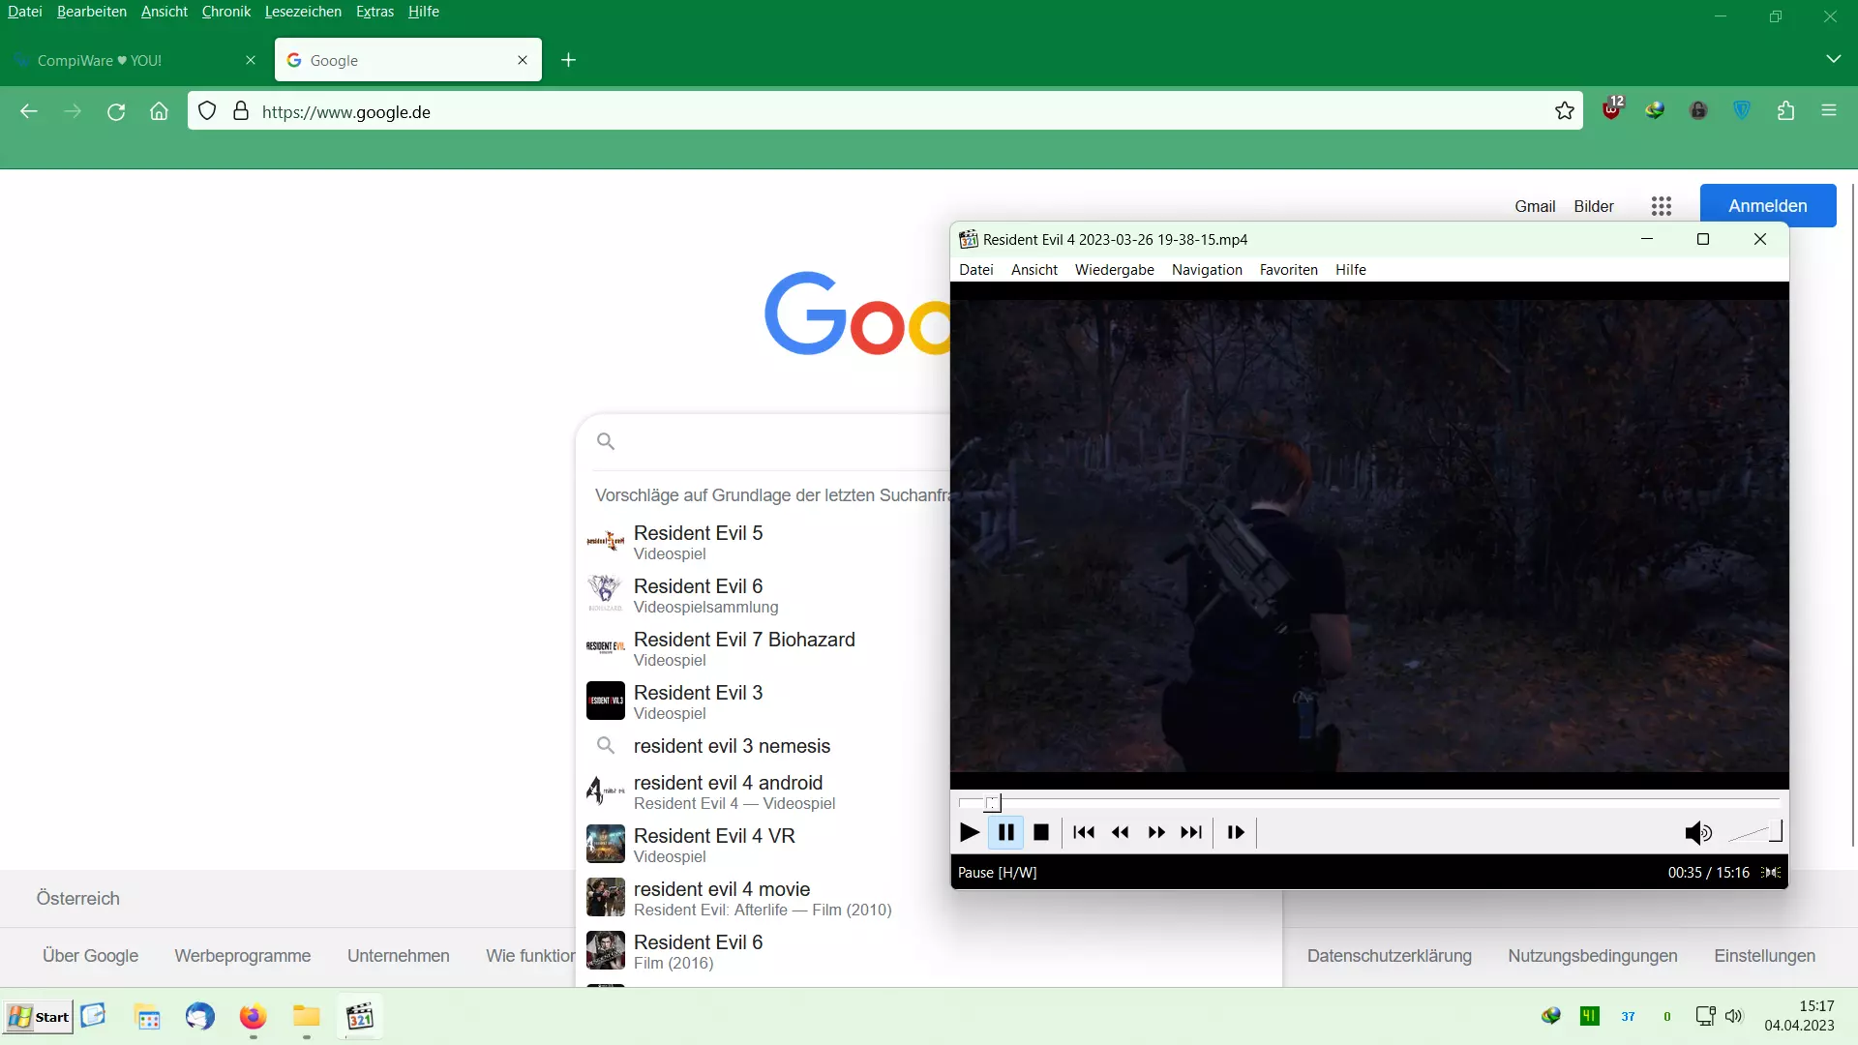Open Datenschutzerklärung footer link
Viewport: 1858px width, 1045px height.
click(1389, 956)
